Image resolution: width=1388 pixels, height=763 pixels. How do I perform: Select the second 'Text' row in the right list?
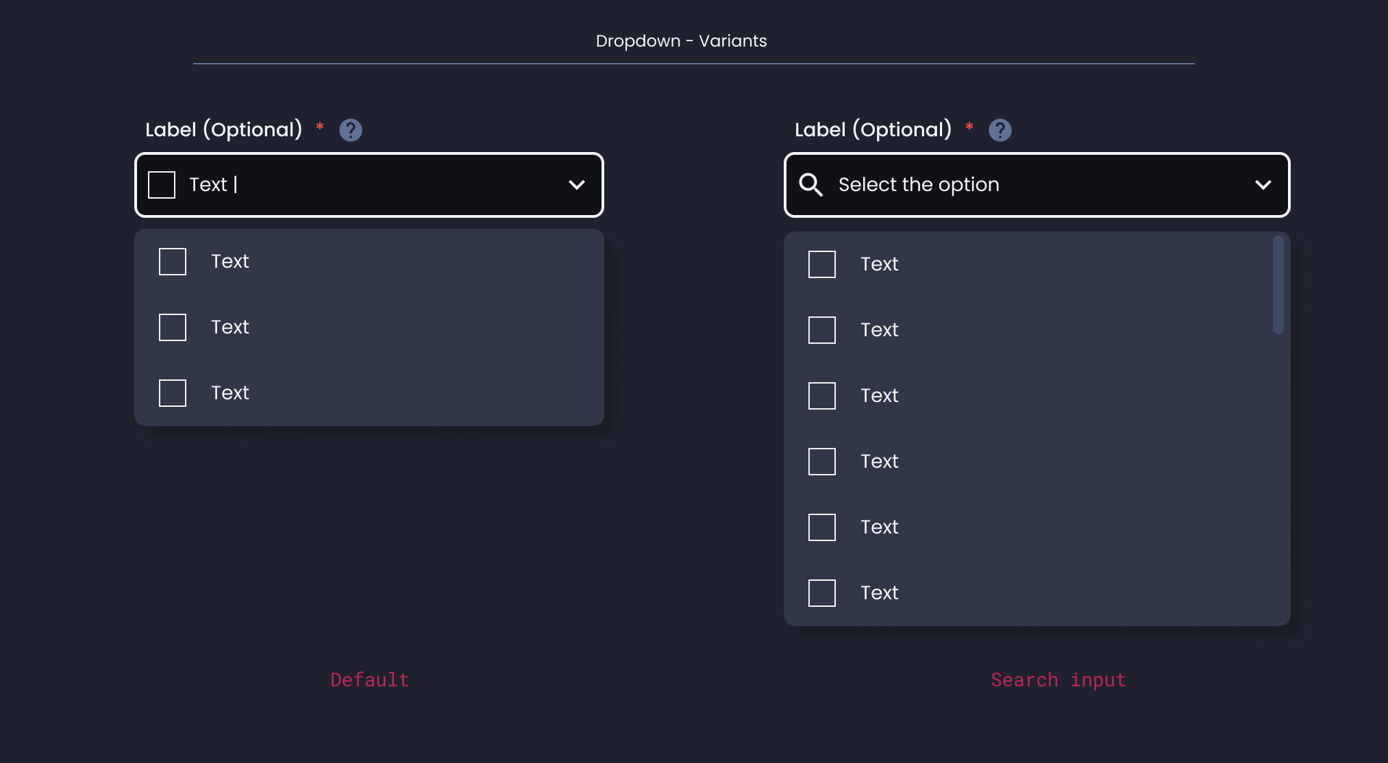click(880, 329)
